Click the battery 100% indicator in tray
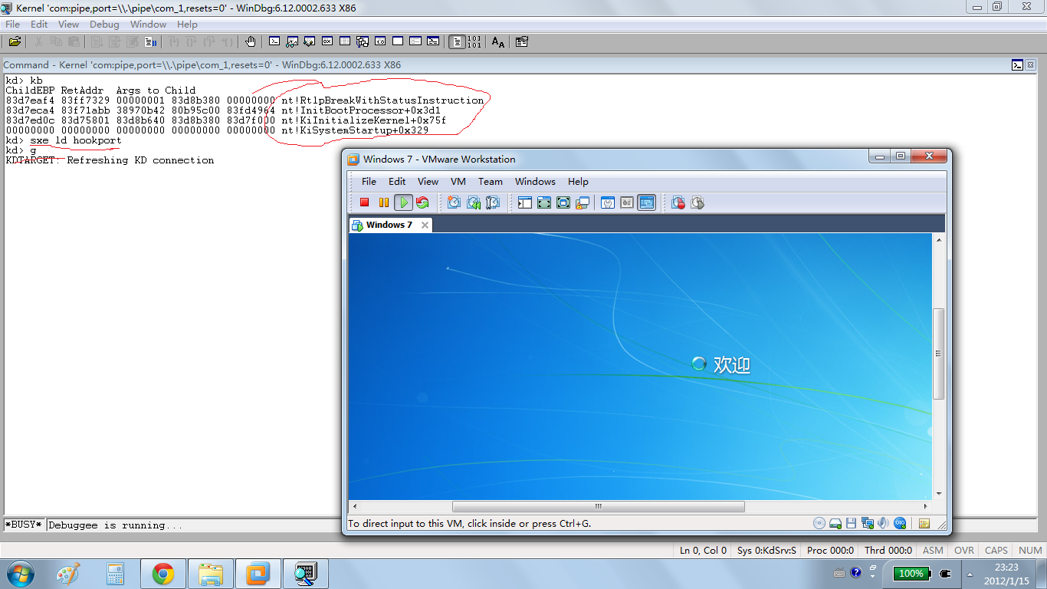This screenshot has width=1047, height=589. (911, 573)
